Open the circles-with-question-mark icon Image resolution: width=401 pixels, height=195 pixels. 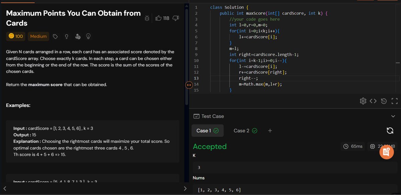[x=78, y=36]
